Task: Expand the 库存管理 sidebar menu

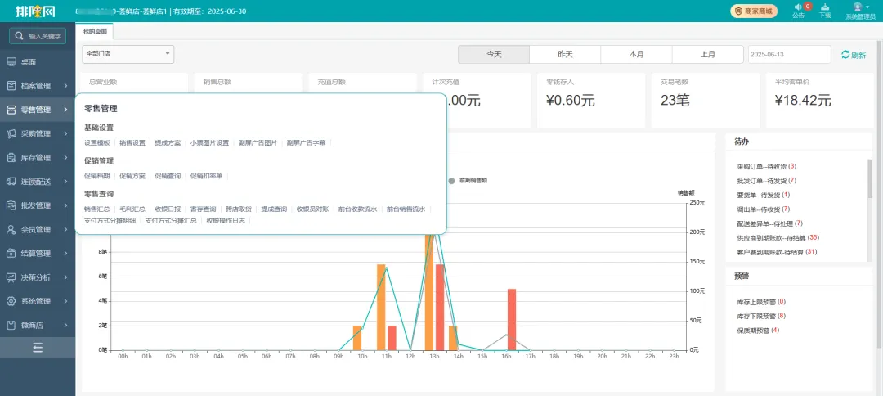Action: (x=37, y=157)
